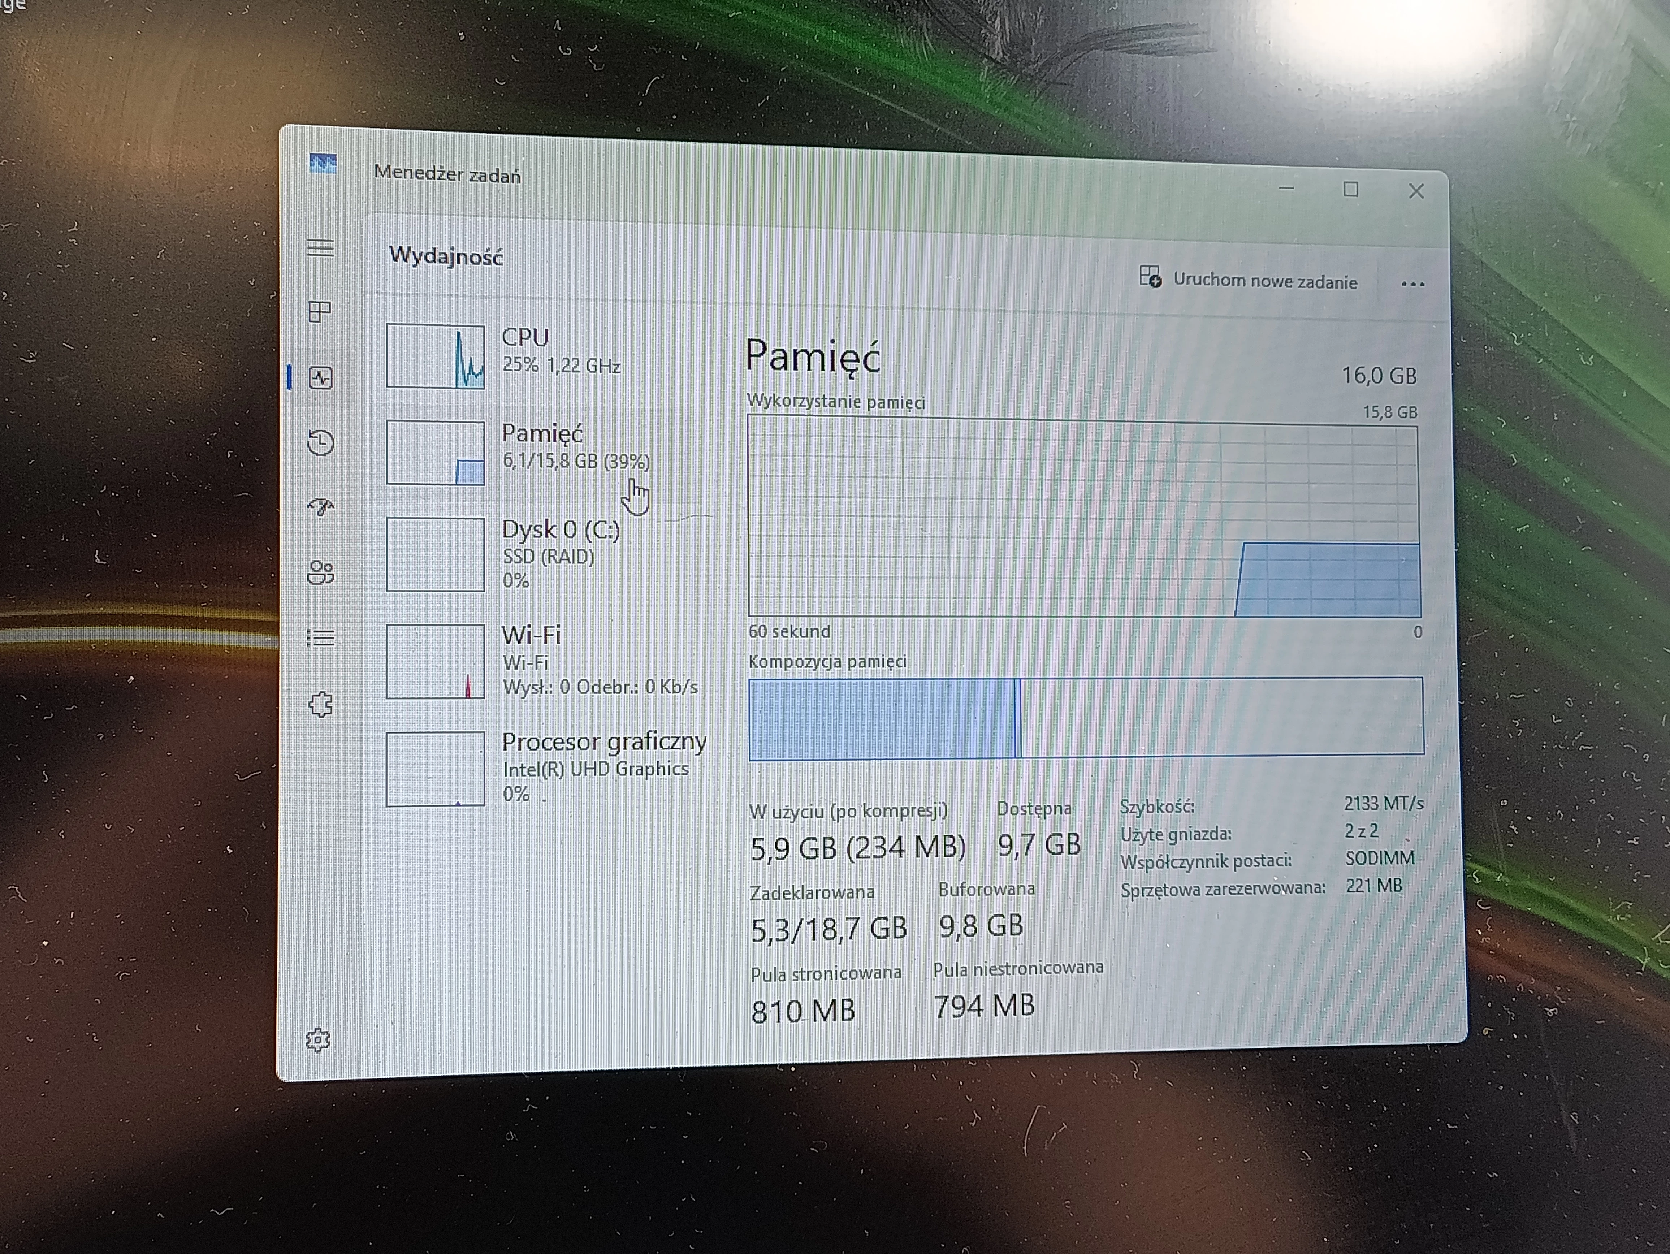This screenshot has width=1670, height=1254.
Task: Select the Performance page icon
Action: [x=321, y=377]
